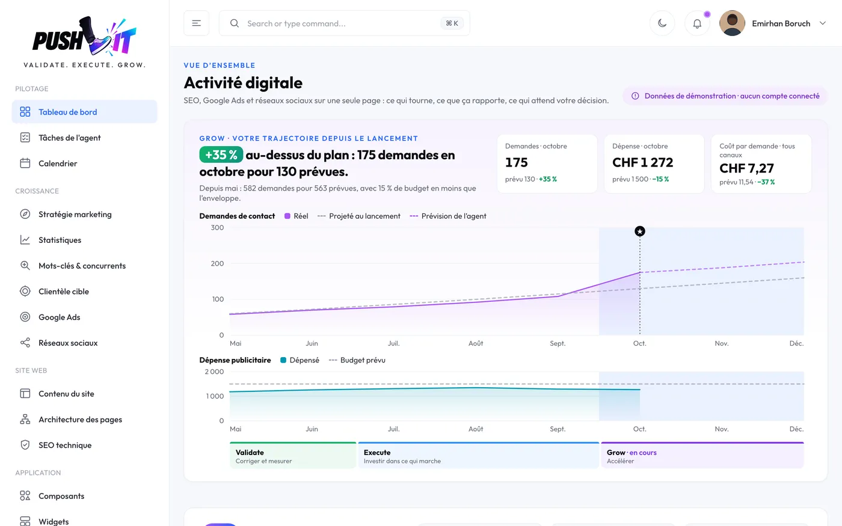This screenshot has height=526, width=842.
Task: Toggle the Prévision de l'agent legend entry
Action: coord(448,216)
